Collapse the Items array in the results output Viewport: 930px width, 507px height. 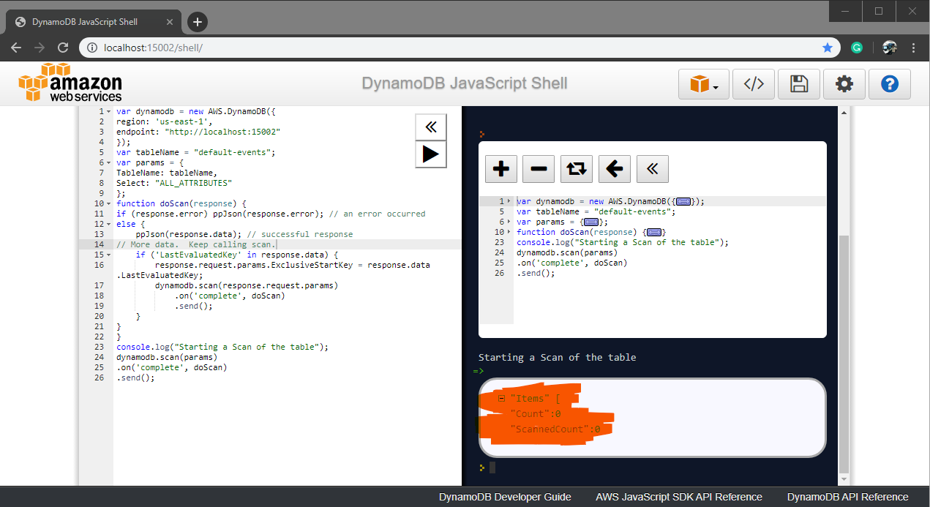tap(501, 398)
